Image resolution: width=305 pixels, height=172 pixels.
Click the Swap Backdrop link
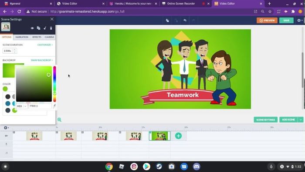(x=42, y=60)
